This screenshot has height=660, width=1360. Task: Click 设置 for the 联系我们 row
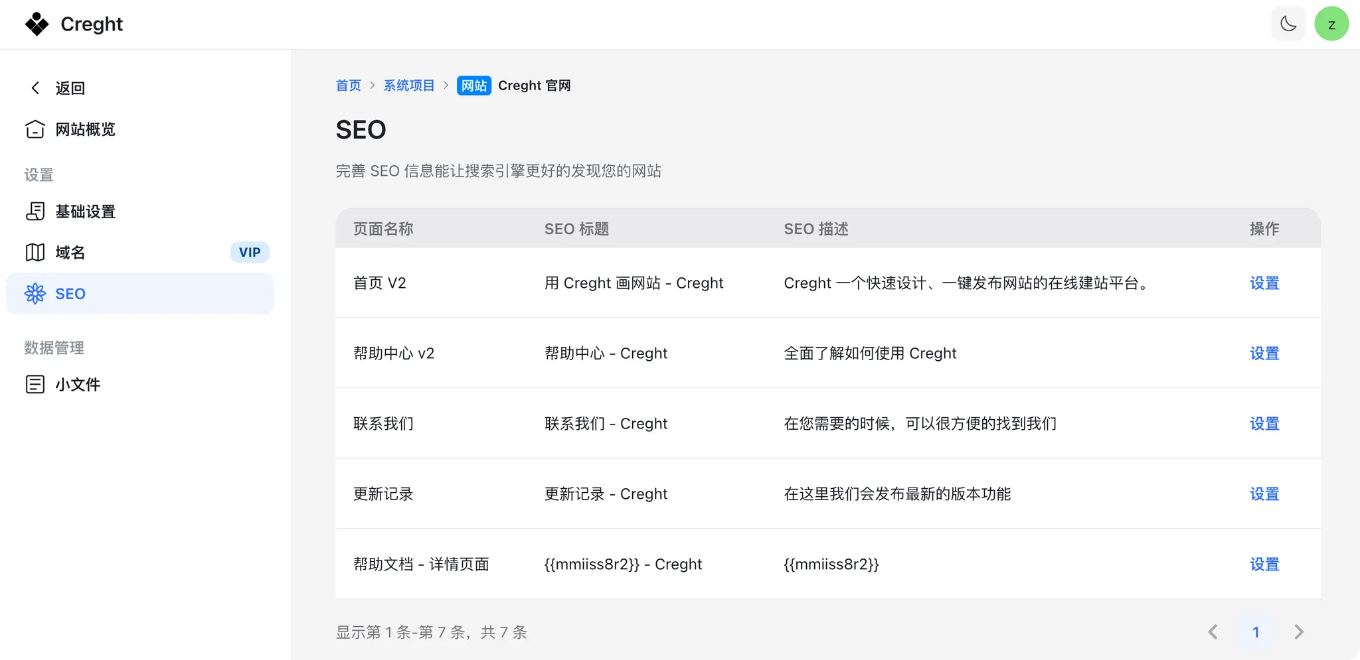point(1264,424)
